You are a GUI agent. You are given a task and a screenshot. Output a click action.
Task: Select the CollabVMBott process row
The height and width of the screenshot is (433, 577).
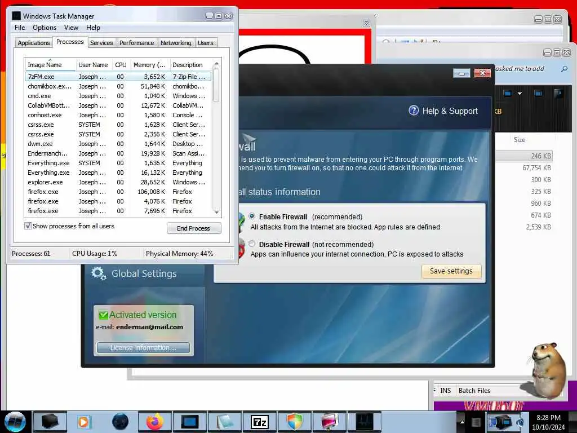118,105
